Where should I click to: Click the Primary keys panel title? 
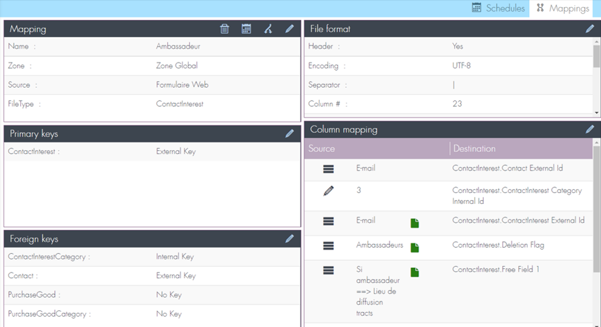click(34, 134)
